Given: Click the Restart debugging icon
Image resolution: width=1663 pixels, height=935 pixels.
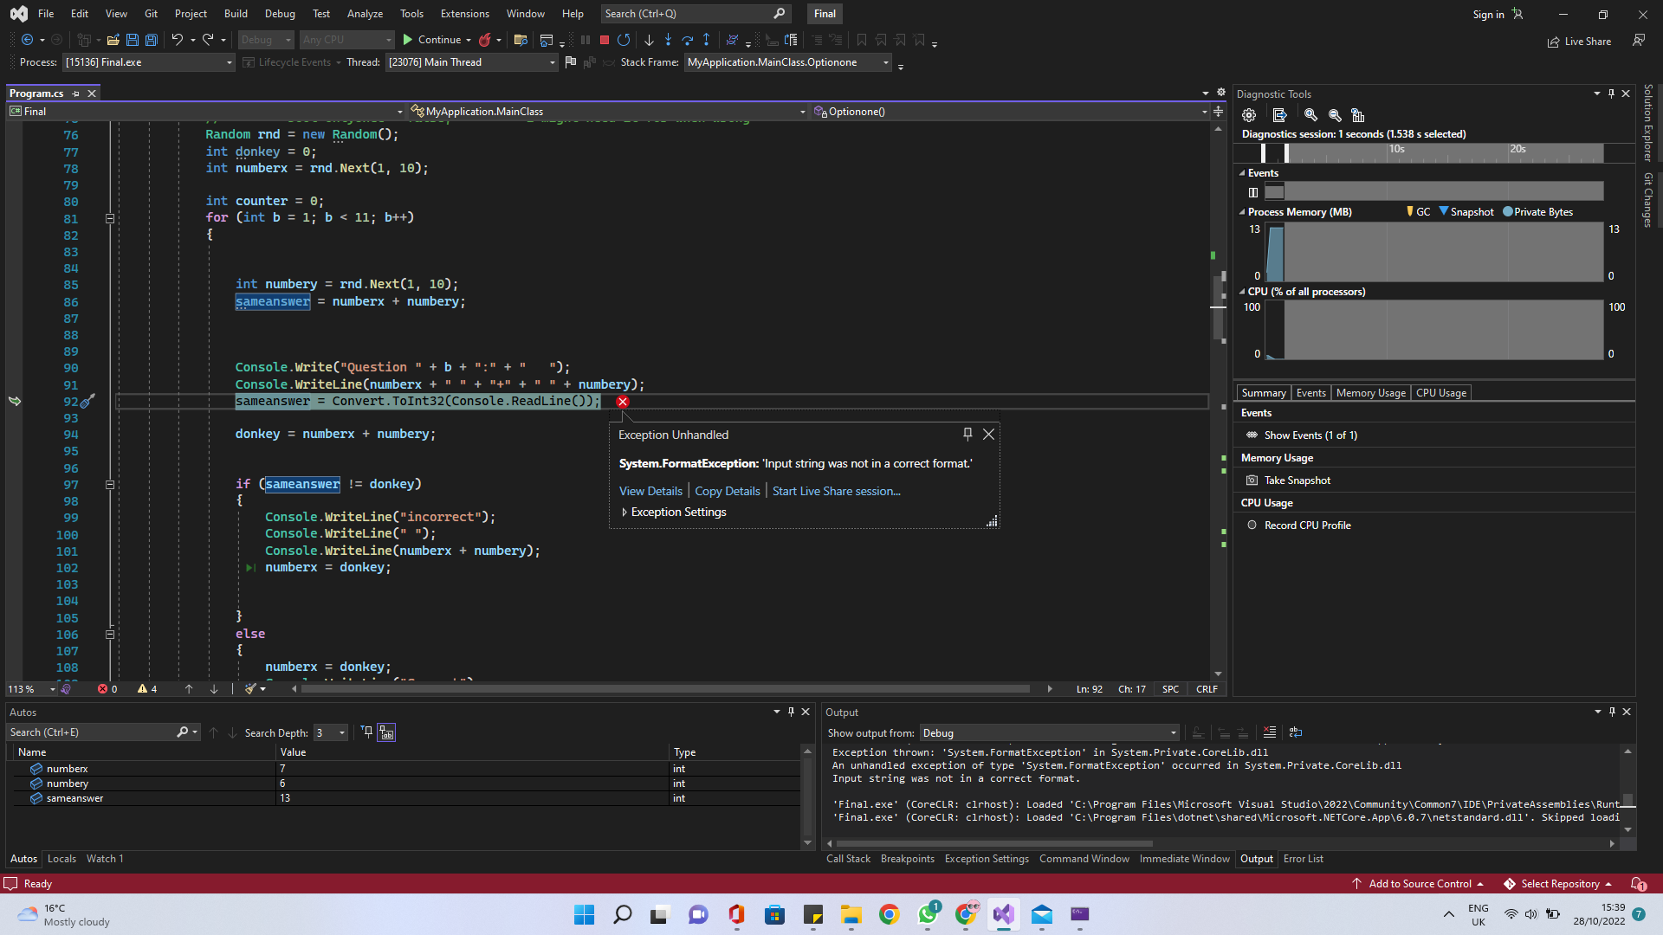Looking at the screenshot, I should [x=624, y=40].
